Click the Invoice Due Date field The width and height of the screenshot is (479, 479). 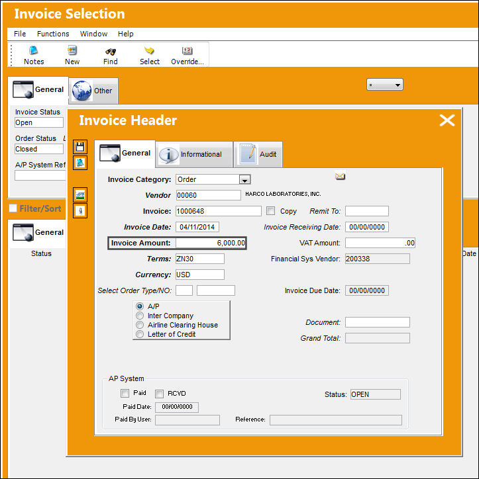[x=367, y=290]
